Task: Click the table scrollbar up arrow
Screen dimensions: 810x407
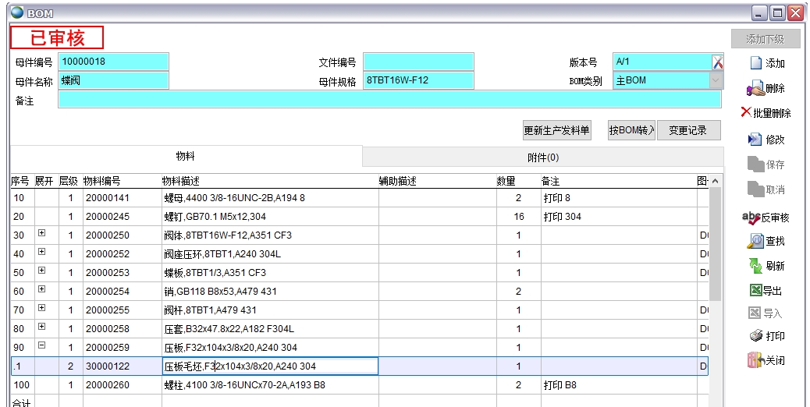Action: 715,181
